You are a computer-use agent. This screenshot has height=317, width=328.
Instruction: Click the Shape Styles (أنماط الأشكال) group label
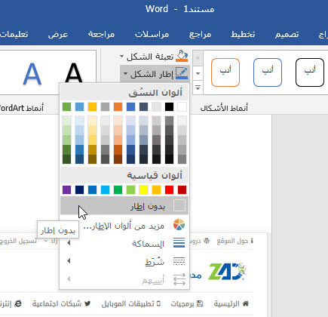(224, 108)
